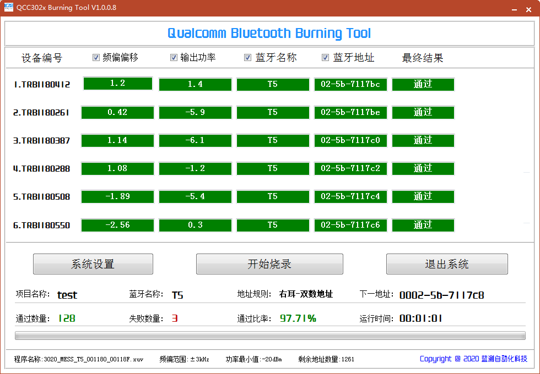Toggle the 输出功率 checkbox

pos(174,57)
